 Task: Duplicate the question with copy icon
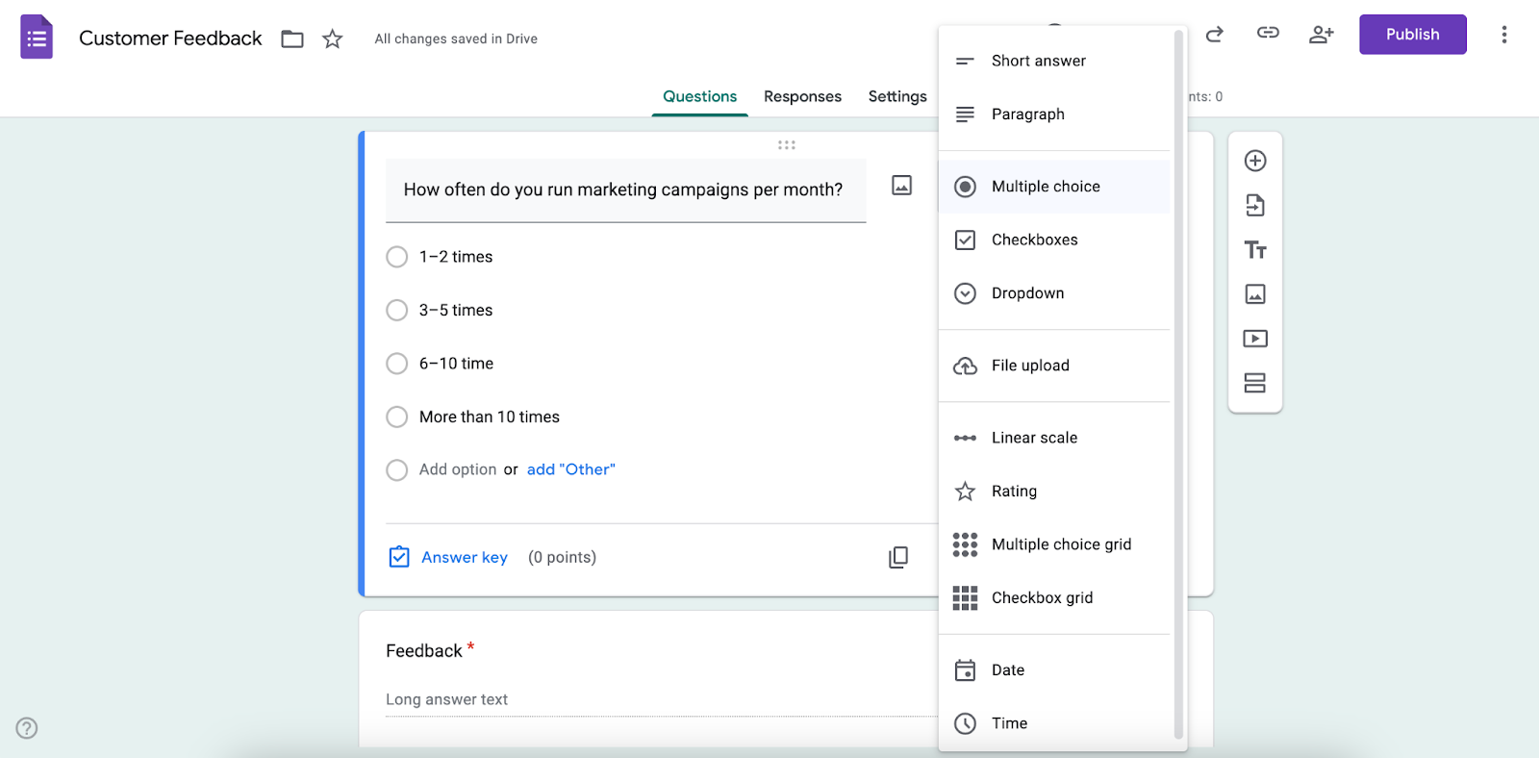pos(898,557)
